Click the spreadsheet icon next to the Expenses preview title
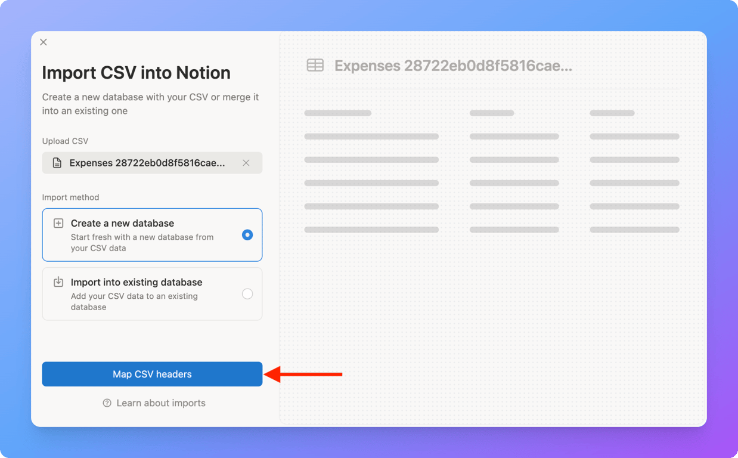Image resolution: width=738 pixels, height=458 pixels. (315, 65)
